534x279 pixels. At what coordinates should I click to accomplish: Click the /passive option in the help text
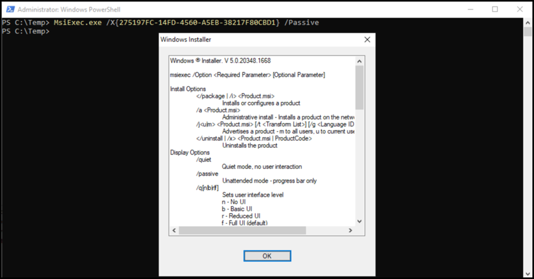point(207,174)
